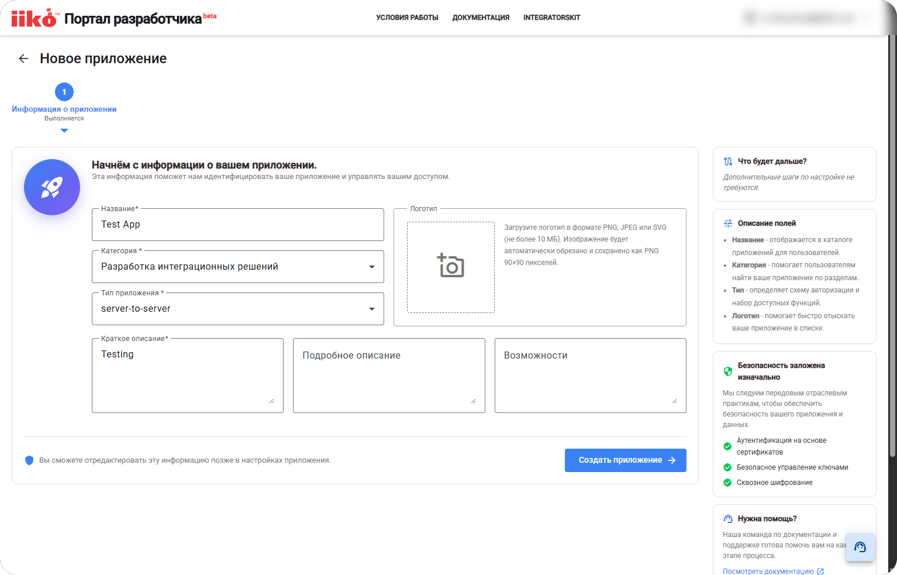This screenshot has height=575, width=897.
Task: Click Создать приложение button
Action: point(626,460)
